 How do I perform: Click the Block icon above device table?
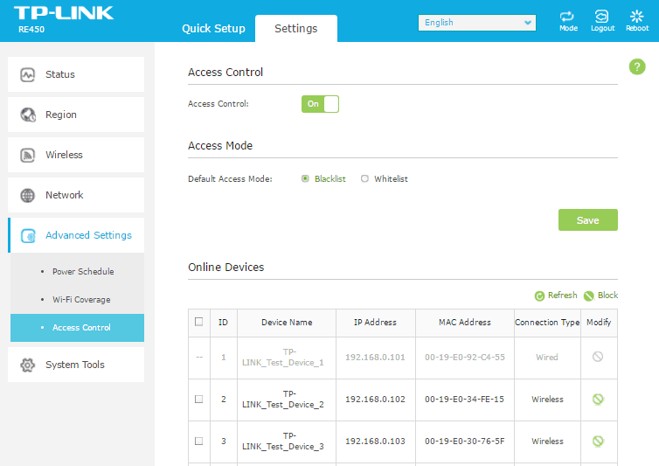click(589, 296)
